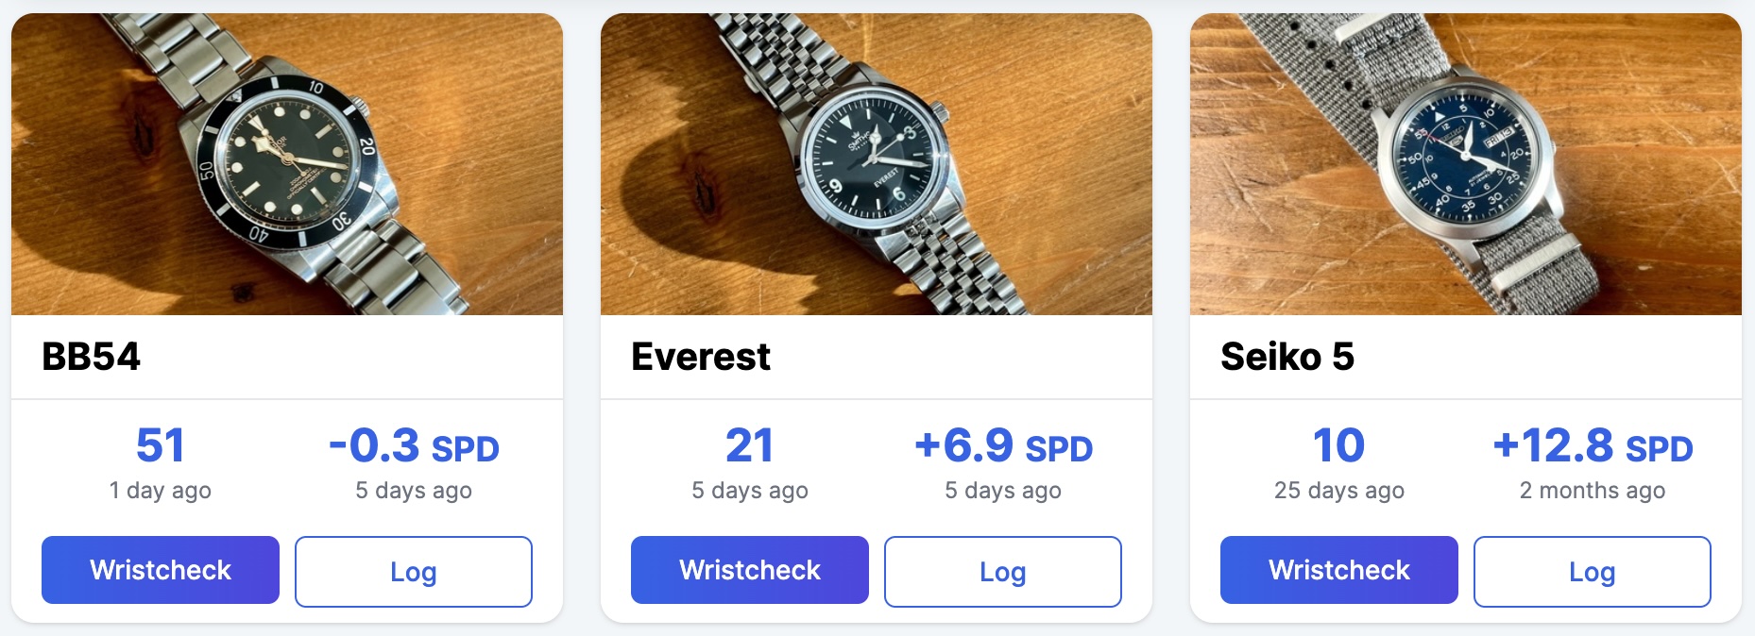The height and width of the screenshot is (636, 1755).
Task: Open the Log for the BB54 watch
Action: tap(413, 571)
